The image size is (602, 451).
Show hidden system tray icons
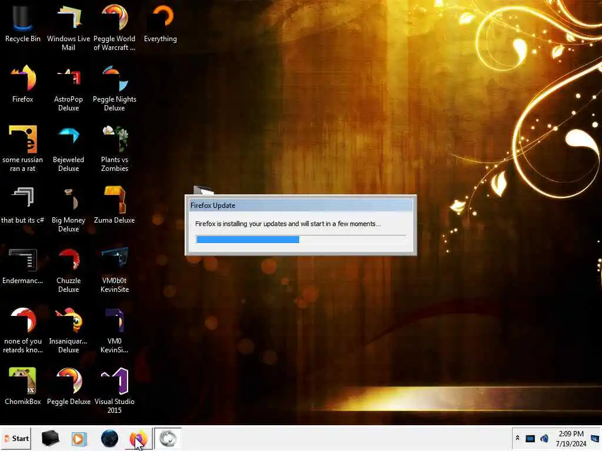pyautogui.click(x=517, y=438)
